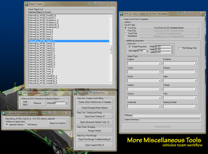This screenshot has height=154, width=208.
Task: Open the Engines dropdown
Action: pyautogui.click(x=160, y=63)
